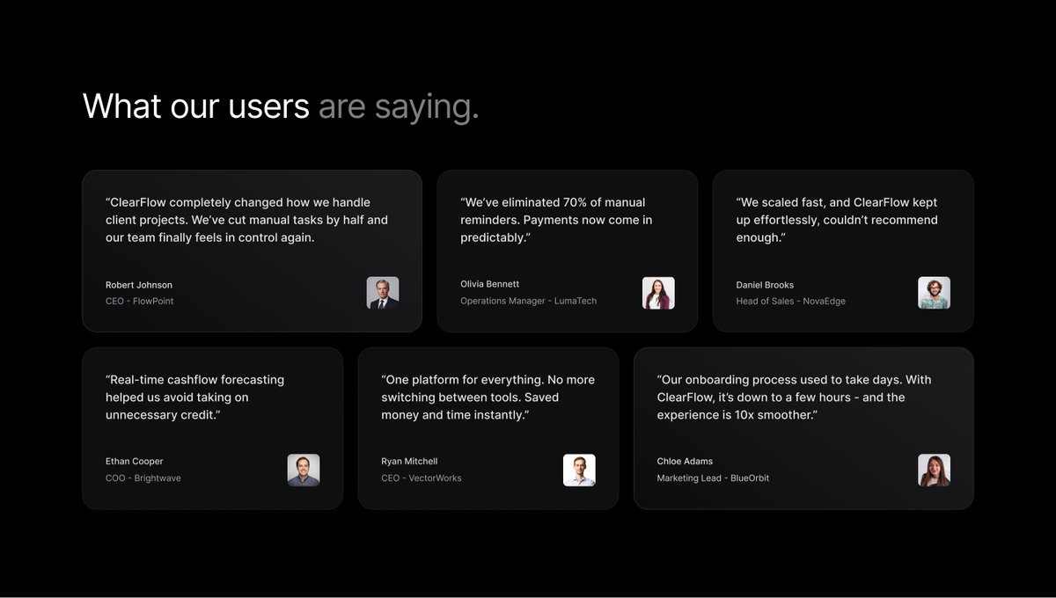Click Chloe Adams's avatar photo
Viewport: 1056px width, 598px height.
[934, 470]
